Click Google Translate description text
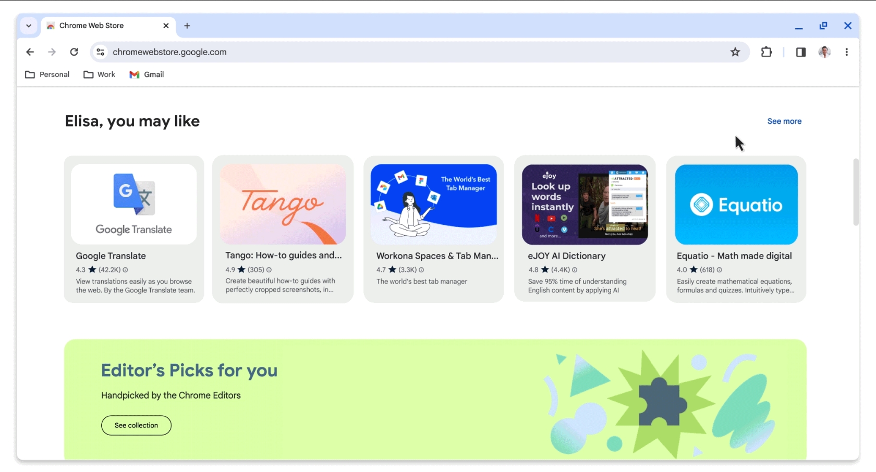The width and height of the screenshot is (876, 472). [x=136, y=286]
